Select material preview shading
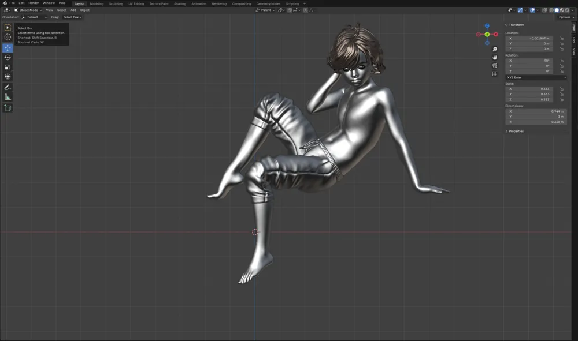 (562, 10)
